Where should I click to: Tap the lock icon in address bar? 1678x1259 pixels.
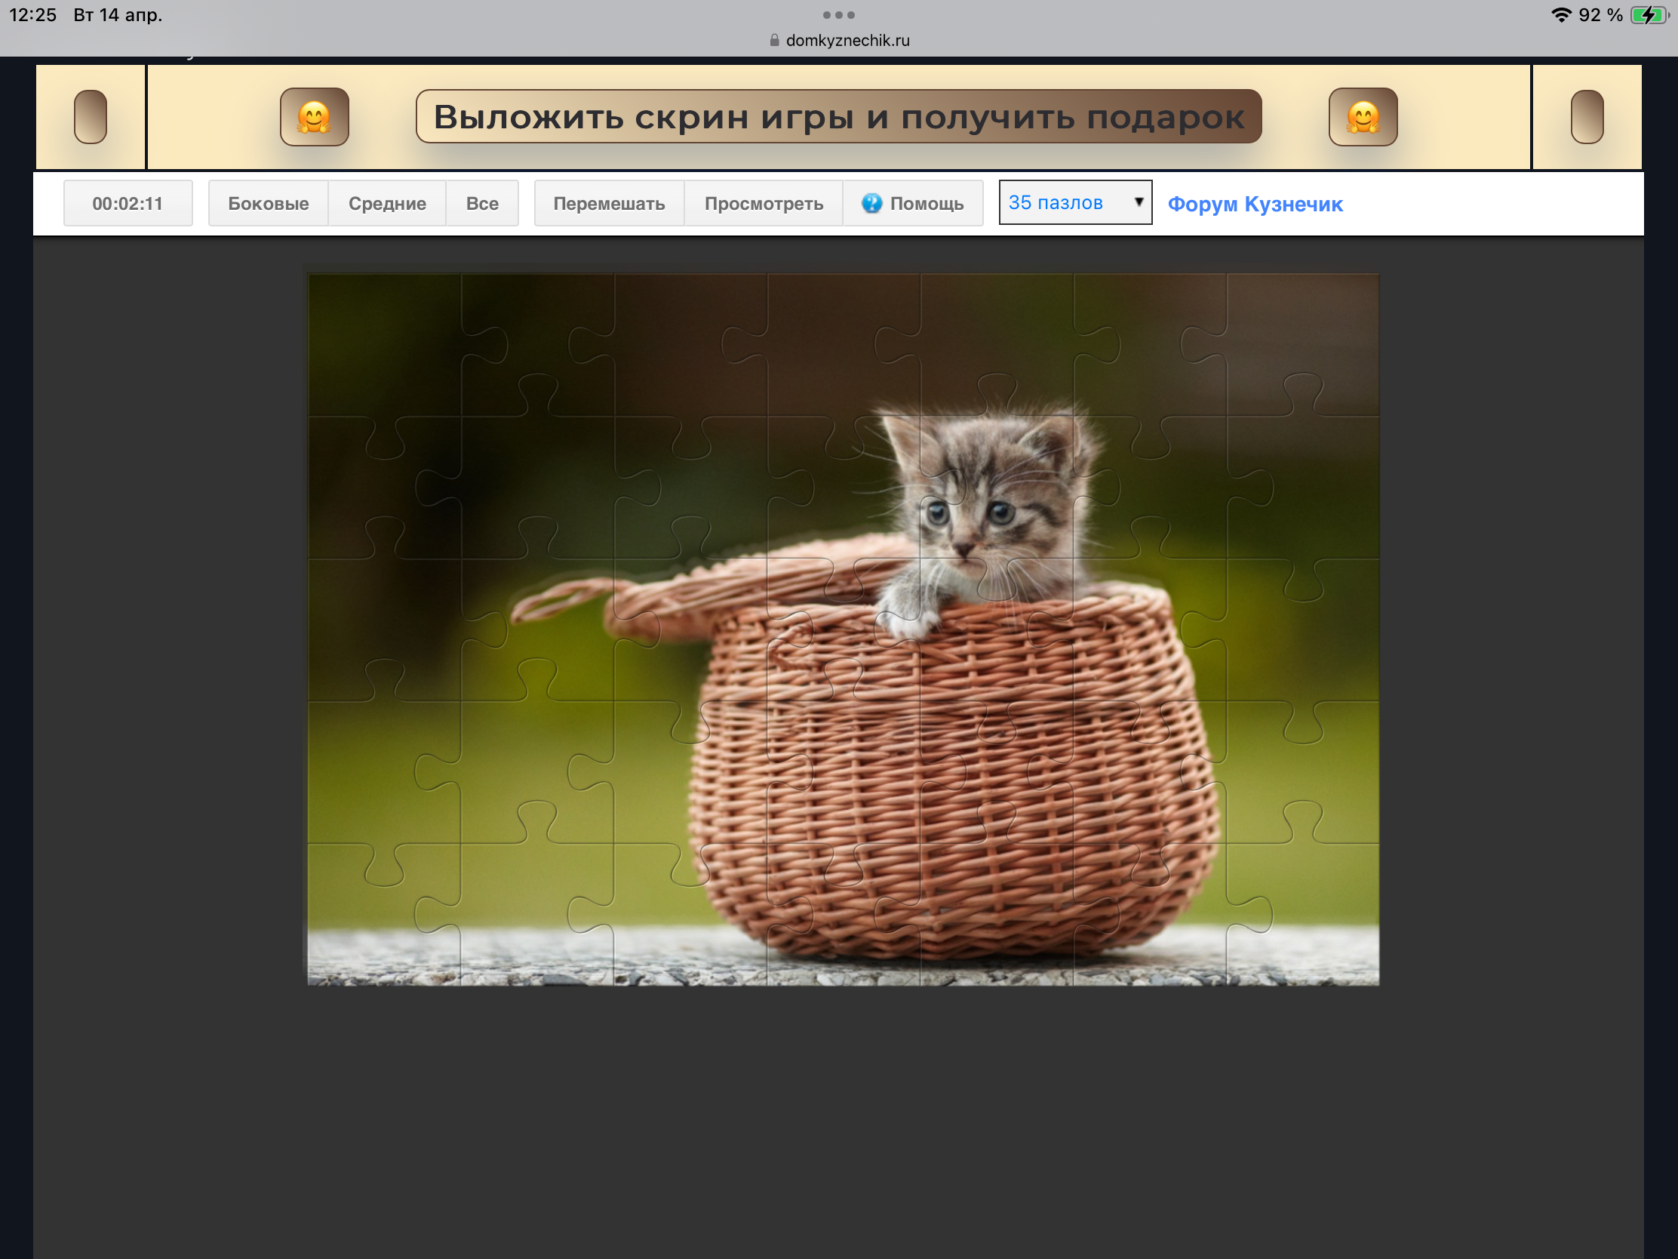(x=774, y=41)
